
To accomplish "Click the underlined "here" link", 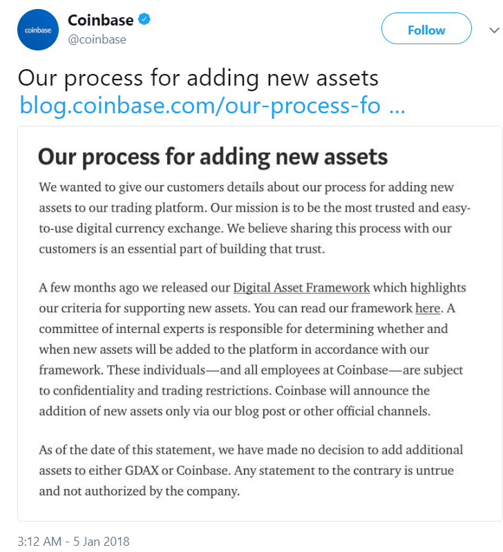I will coord(428,308).
